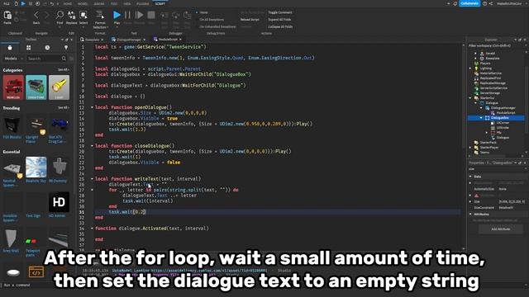Select the R6 Dummy asset thumbnail
This screenshot has width=529, height=297.
(59, 167)
